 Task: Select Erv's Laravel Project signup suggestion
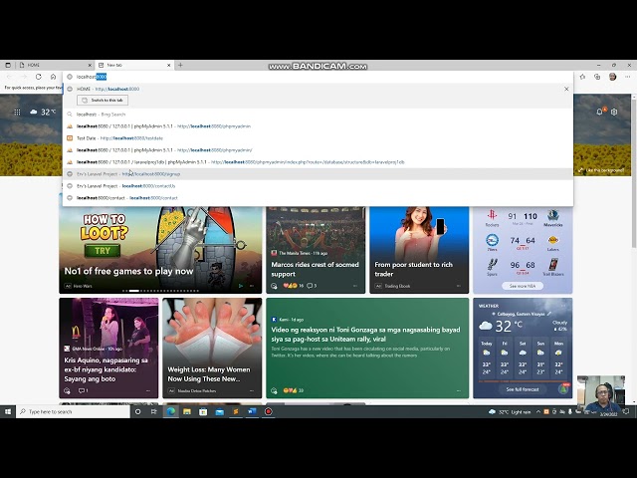pyautogui.click(x=318, y=174)
